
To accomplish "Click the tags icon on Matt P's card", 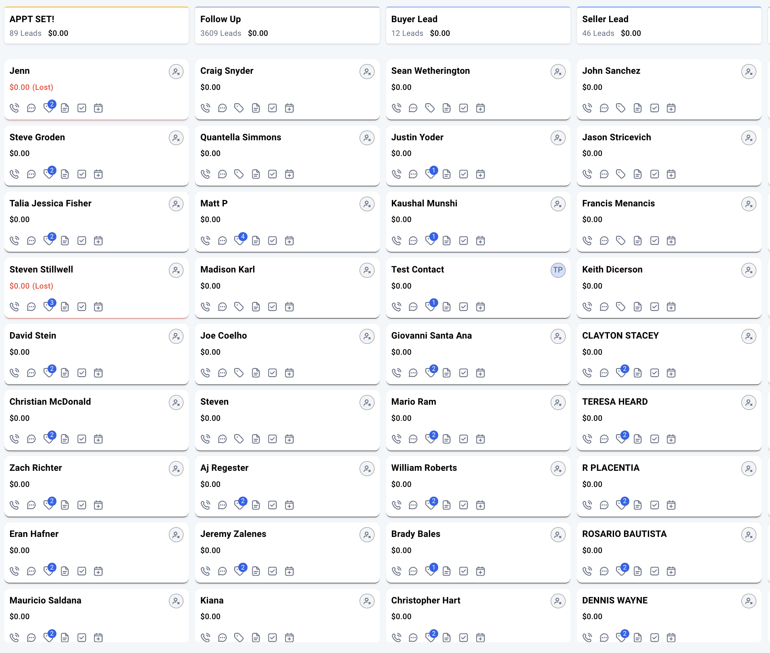I will (x=239, y=240).
